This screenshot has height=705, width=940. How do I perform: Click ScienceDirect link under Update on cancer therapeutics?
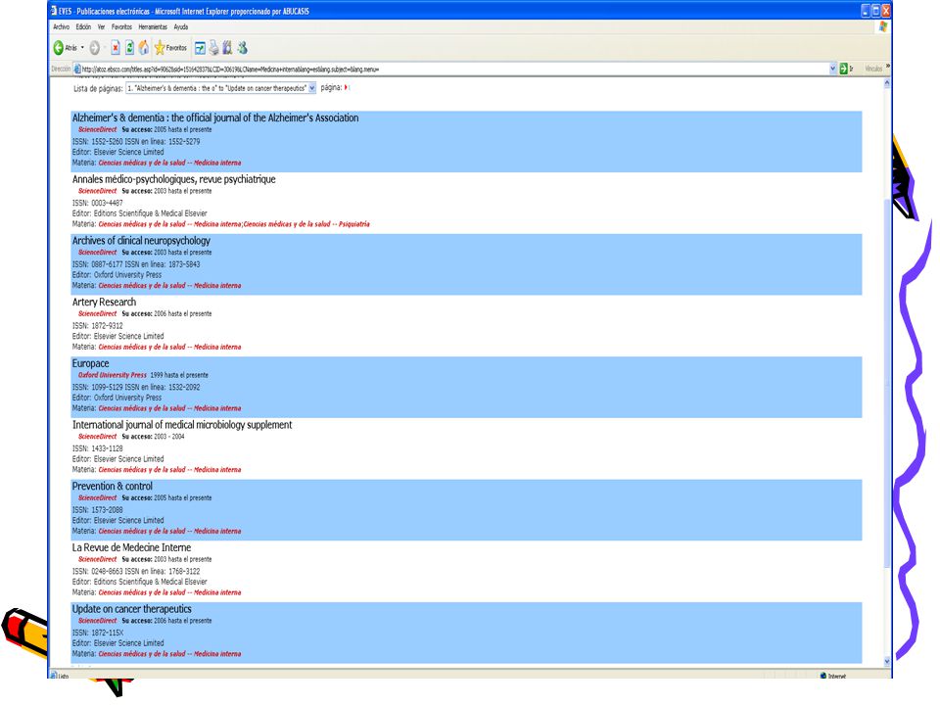tap(98, 621)
